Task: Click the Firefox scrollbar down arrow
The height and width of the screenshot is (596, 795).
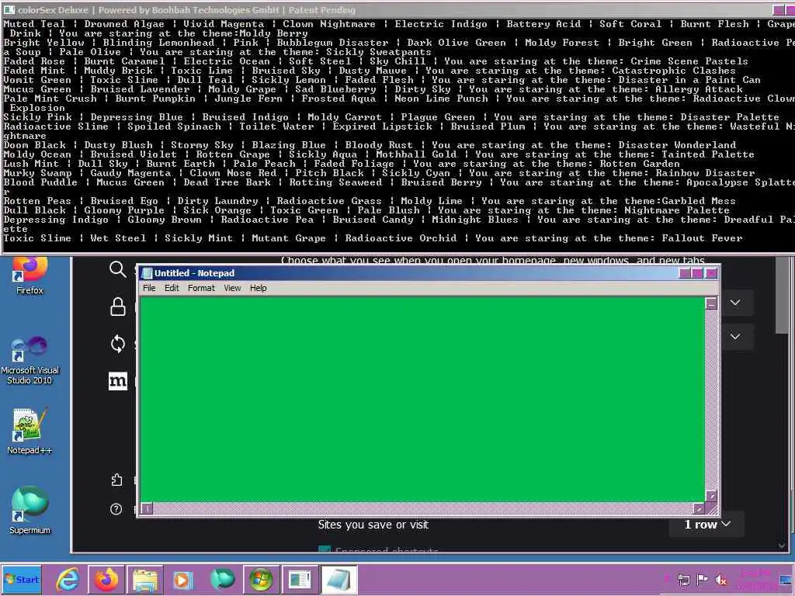Action: (783, 546)
